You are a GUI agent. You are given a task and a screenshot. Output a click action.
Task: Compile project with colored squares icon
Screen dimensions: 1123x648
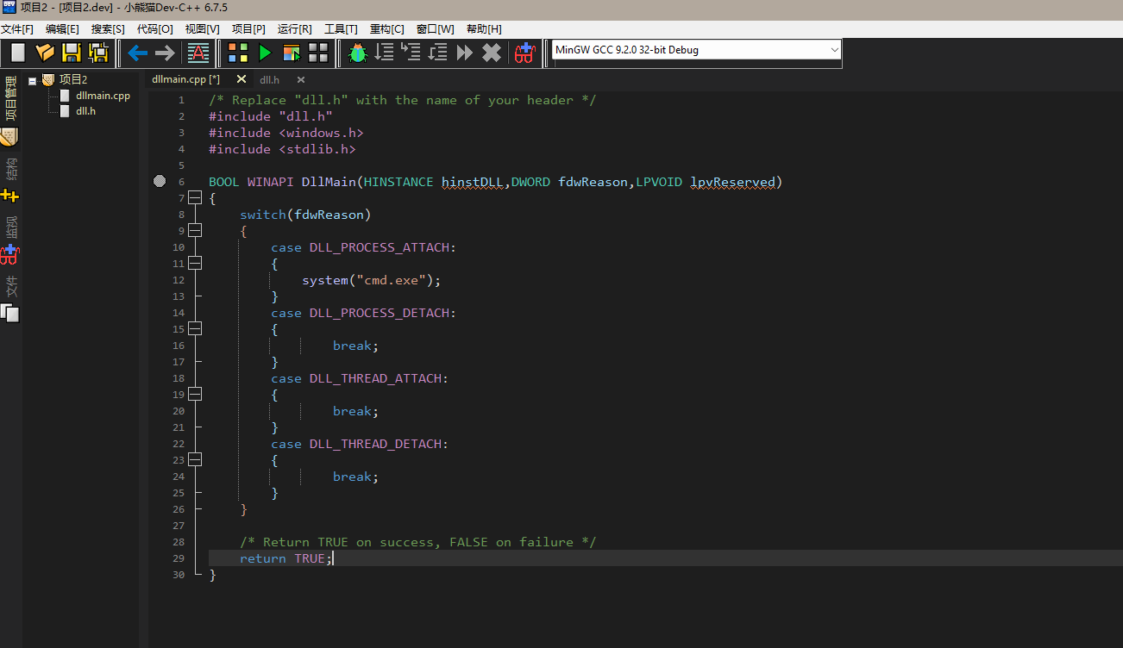pos(238,53)
